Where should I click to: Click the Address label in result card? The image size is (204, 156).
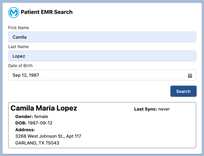click(25, 130)
